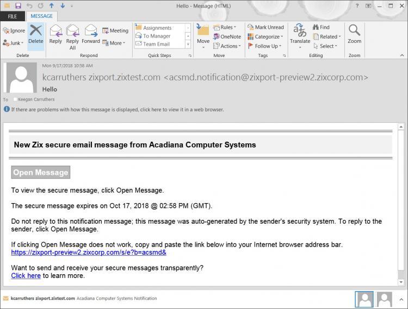Image resolution: width=408 pixels, height=309 pixels.
Task: Open the Follow Up flag dropdown
Action: (264, 46)
